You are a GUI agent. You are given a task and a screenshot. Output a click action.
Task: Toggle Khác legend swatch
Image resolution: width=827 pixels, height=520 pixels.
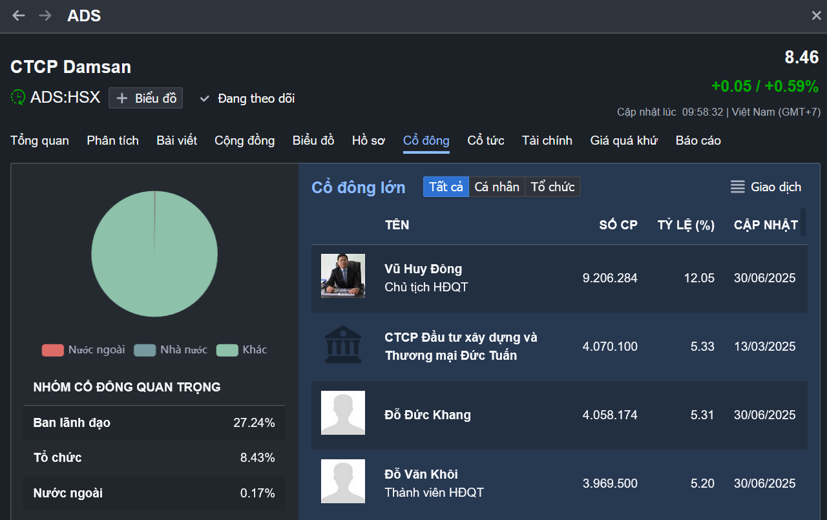tap(227, 350)
